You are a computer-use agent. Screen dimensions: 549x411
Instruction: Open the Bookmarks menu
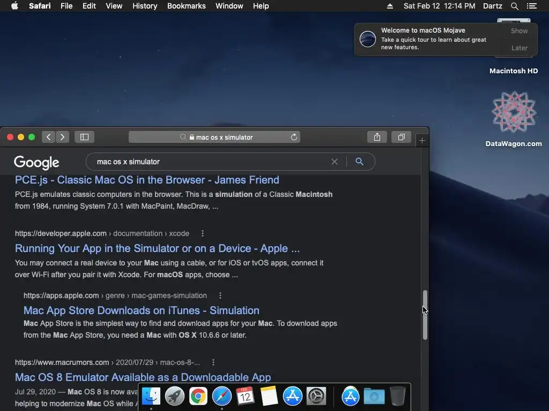click(186, 6)
